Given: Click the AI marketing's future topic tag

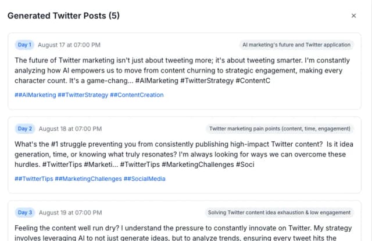Looking at the screenshot, I should (x=296, y=45).
